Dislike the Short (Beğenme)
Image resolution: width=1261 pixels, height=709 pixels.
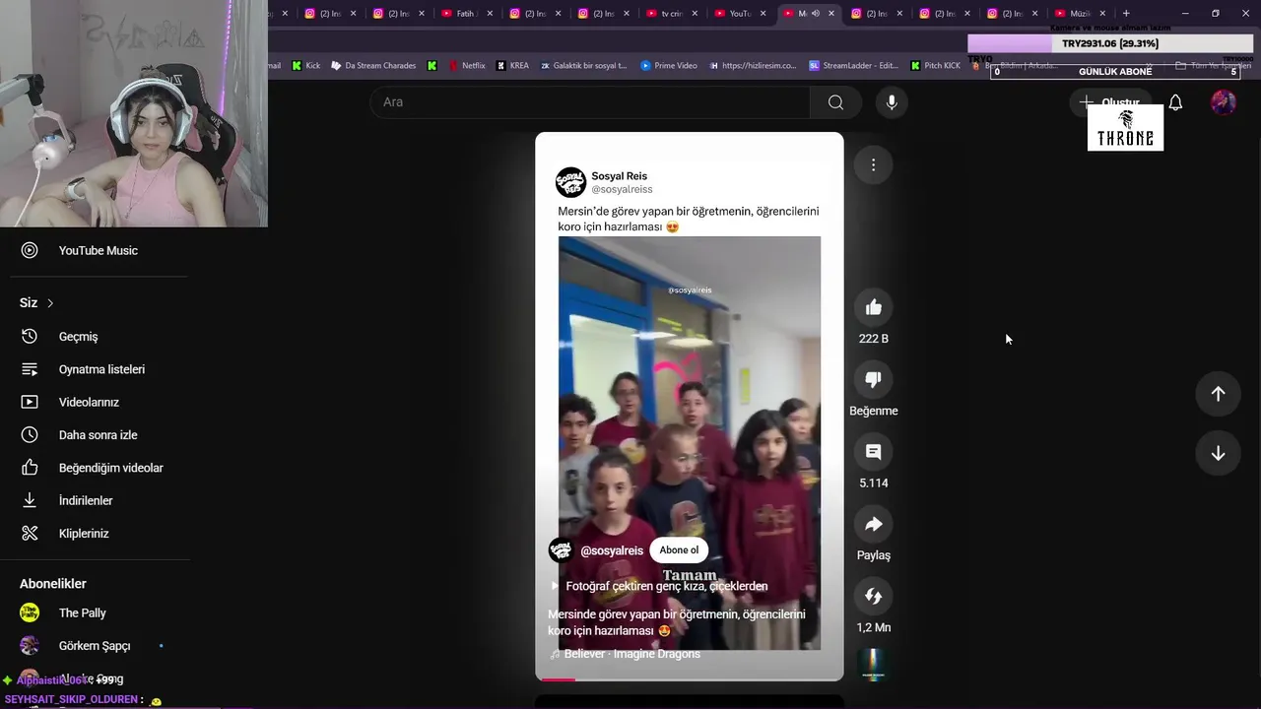(873, 380)
